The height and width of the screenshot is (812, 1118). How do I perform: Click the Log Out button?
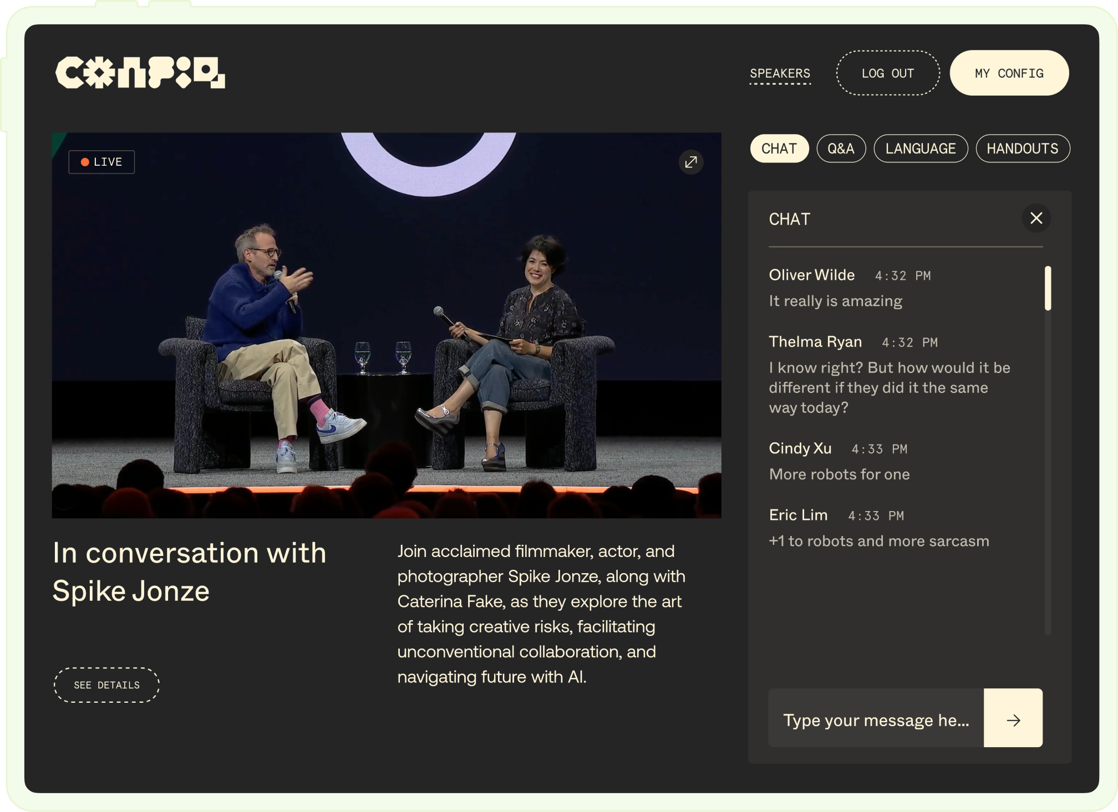click(x=887, y=73)
